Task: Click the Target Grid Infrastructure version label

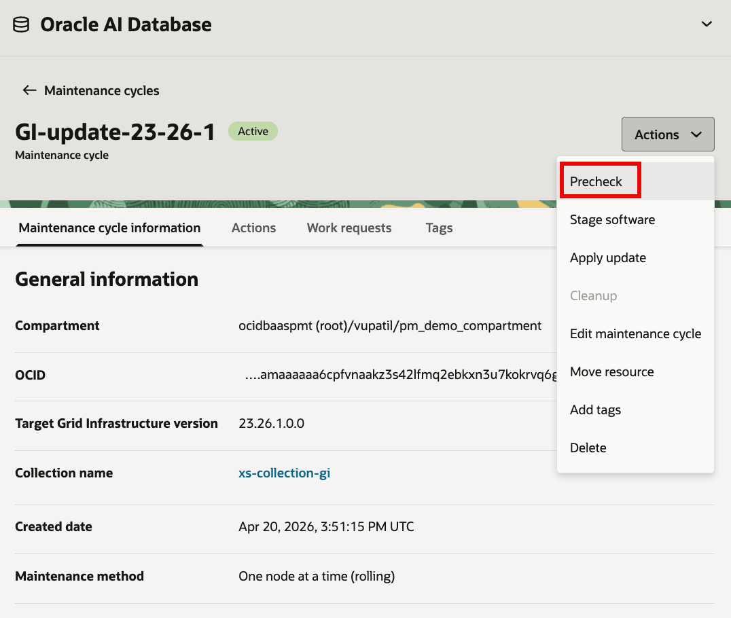Action: click(117, 424)
